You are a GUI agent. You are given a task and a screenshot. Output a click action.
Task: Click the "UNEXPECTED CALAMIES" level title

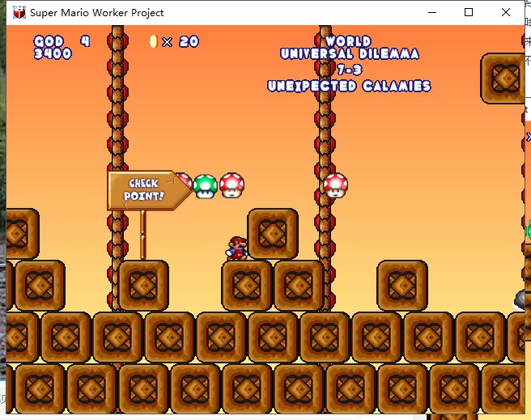click(x=349, y=86)
